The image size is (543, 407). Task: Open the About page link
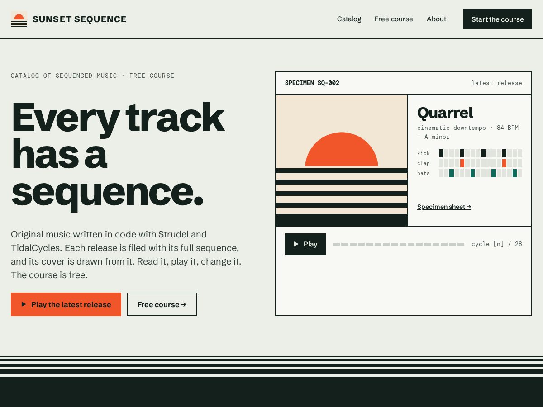(436, 19)
